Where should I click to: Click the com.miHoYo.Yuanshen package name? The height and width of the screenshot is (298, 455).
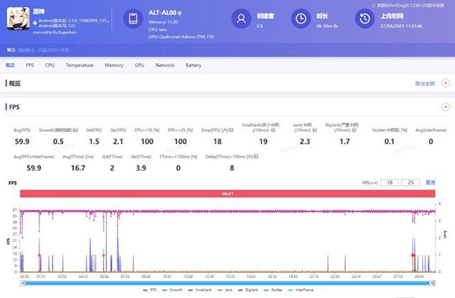[55, 32]
